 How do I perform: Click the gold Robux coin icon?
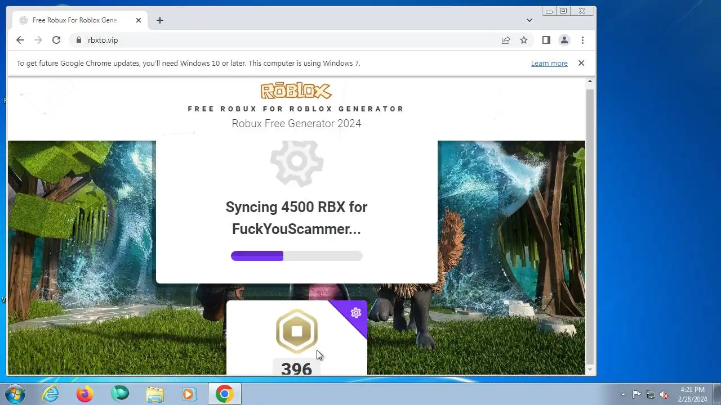[x=297, y=331]
